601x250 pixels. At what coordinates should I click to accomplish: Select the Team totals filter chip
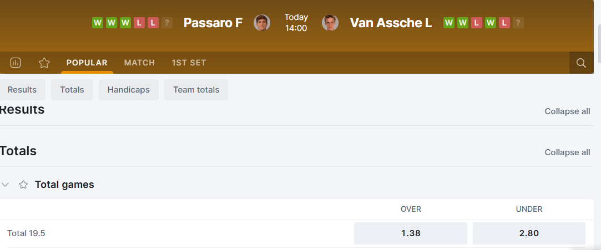click(196, 90)
